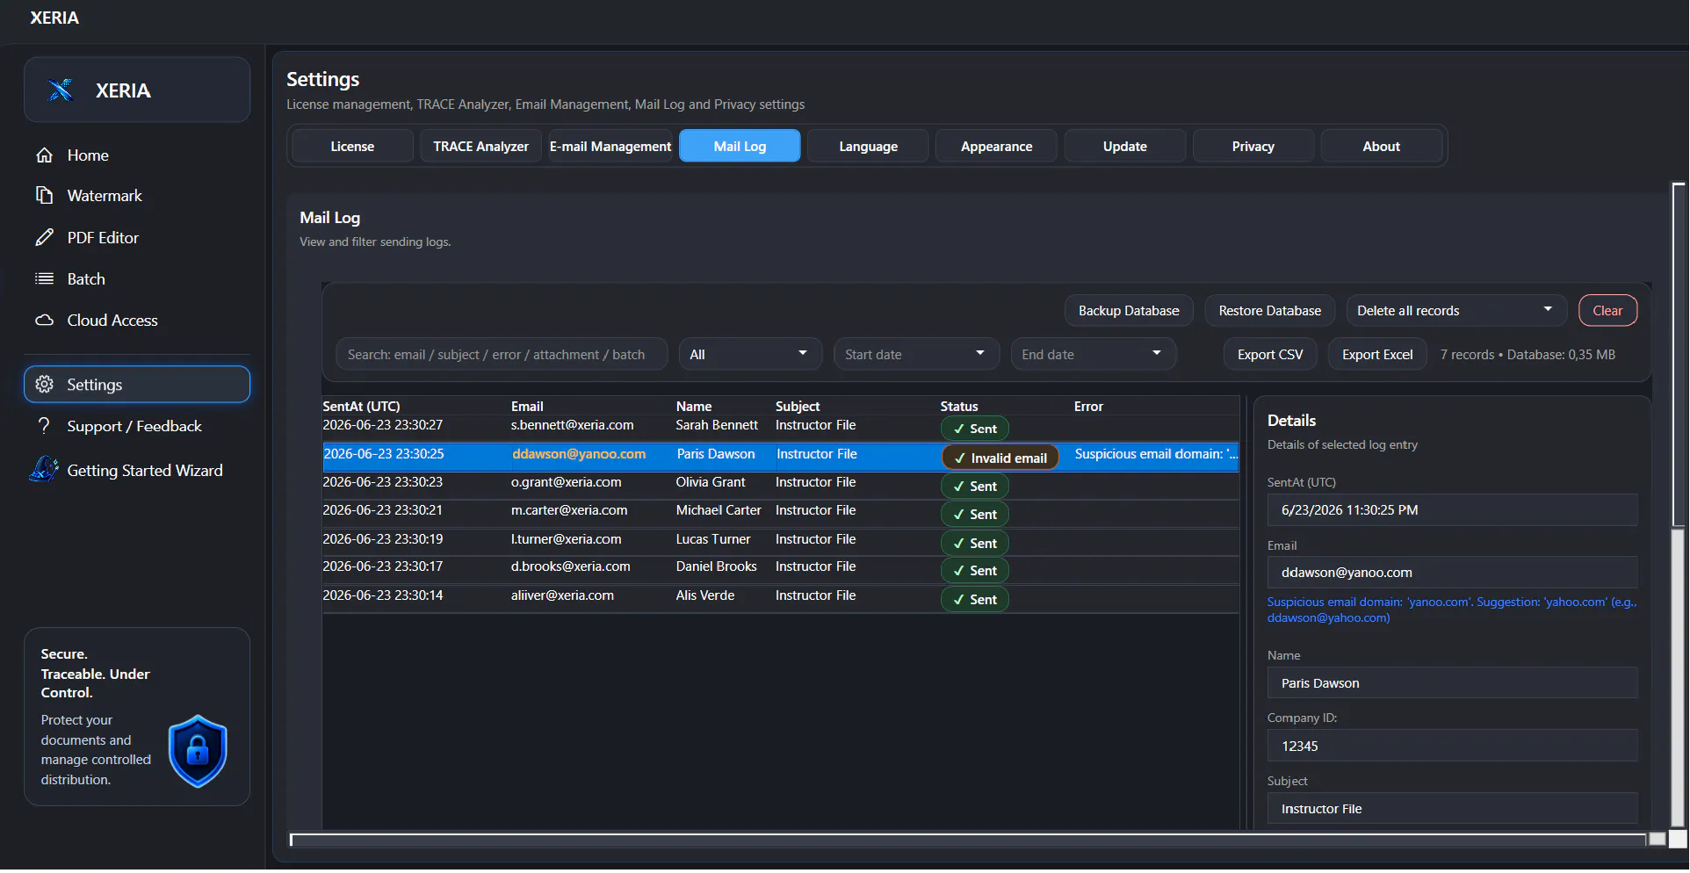Image resolution: width=1690 pixels, height=873 pixels.
Task: Click the Subject column header
Action: click(798, 406)
